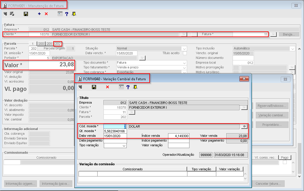Click Comissionado column header in Variação da comissão

coord(133,169)
